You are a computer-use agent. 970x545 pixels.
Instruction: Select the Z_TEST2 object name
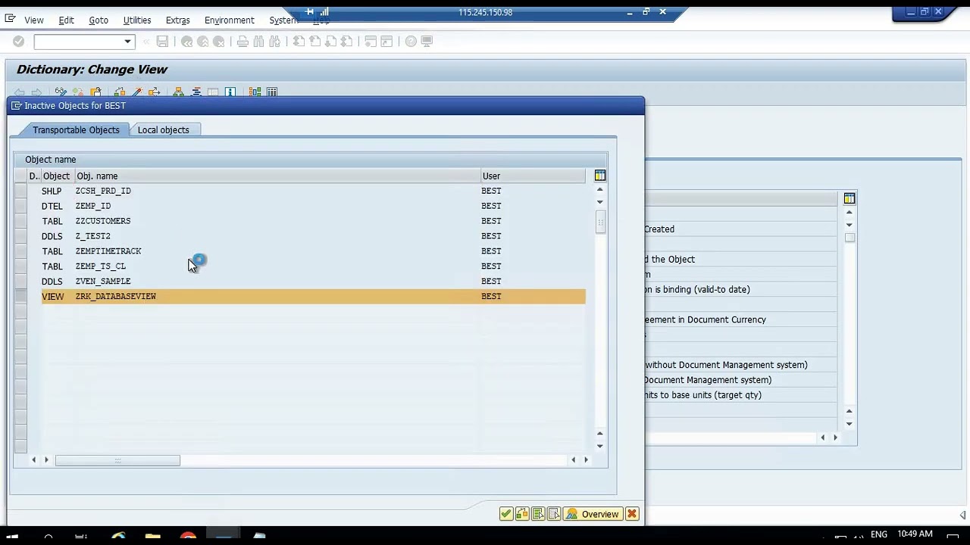pyautogui.click(x=93, y=236)
